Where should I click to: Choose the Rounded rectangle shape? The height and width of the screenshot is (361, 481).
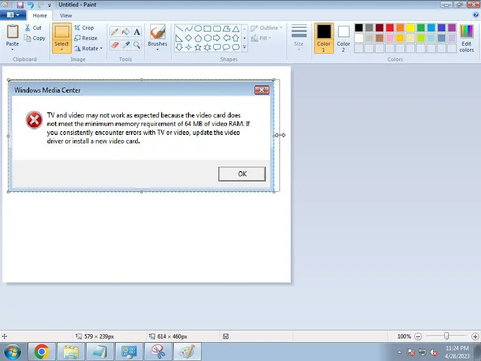click(217, 29)
